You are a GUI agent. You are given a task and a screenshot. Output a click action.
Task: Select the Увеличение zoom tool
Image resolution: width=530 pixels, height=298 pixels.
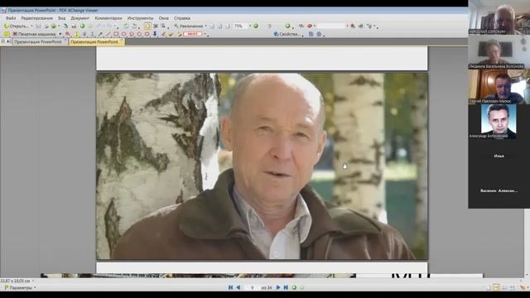tap(189, 26)
